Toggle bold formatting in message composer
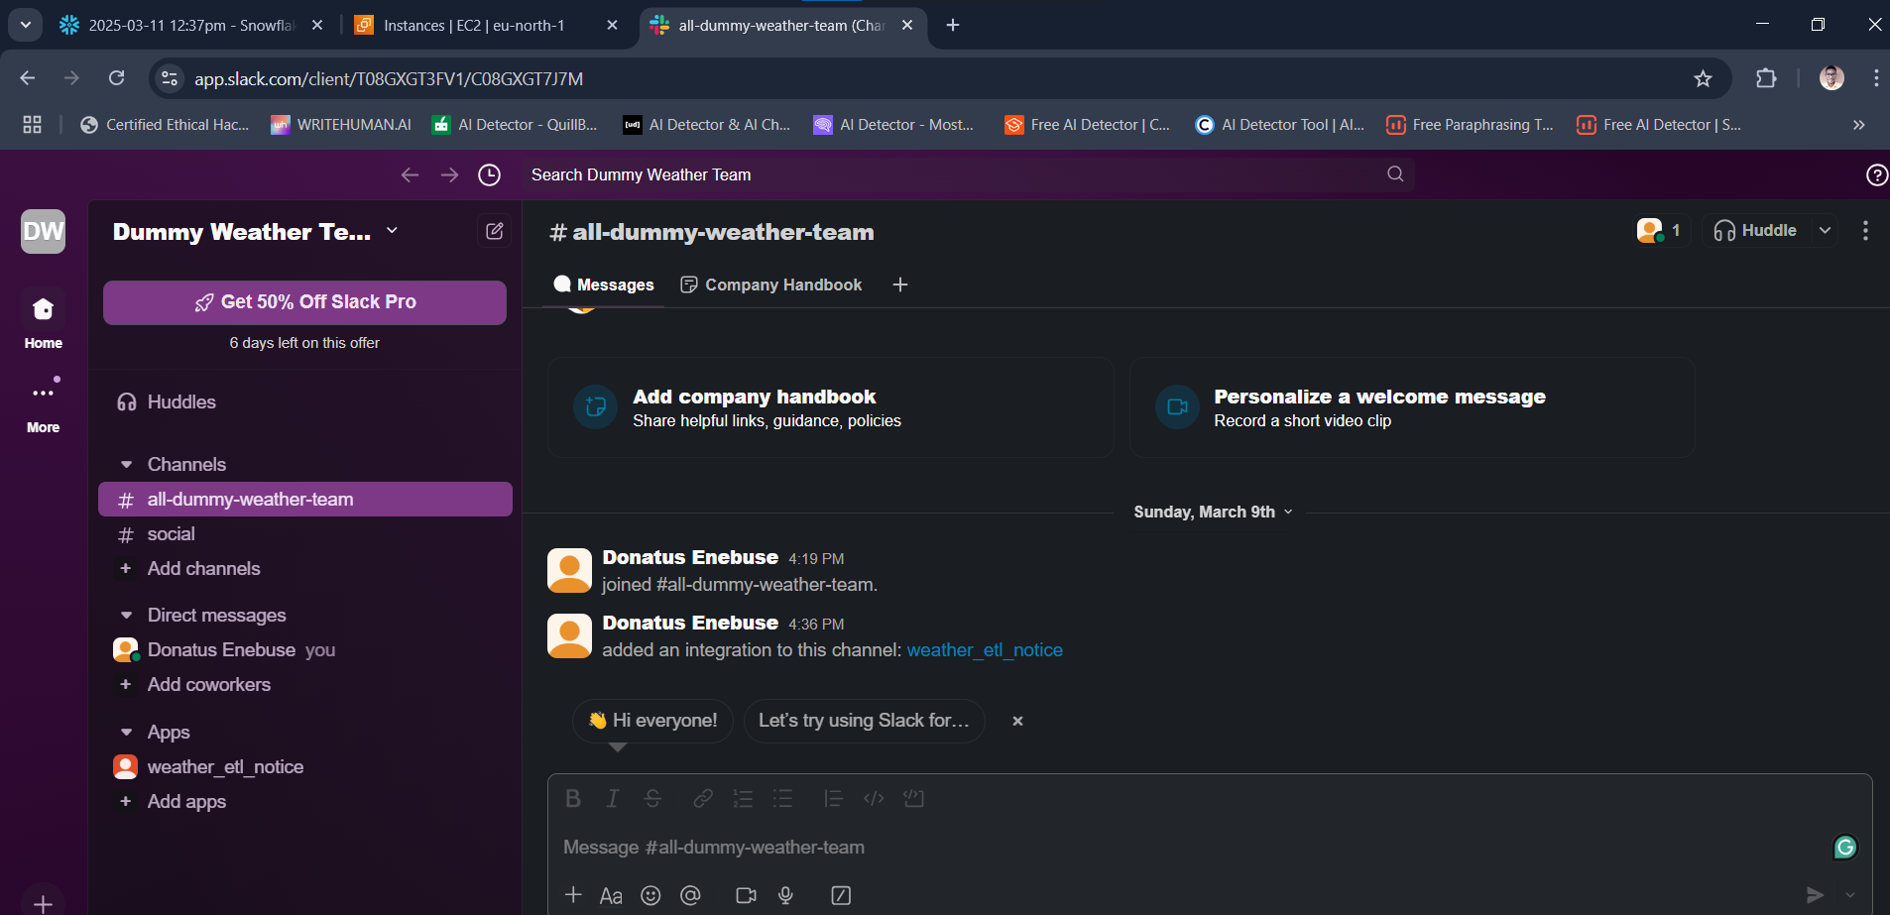The height and width of the screenshot is (915, 1890). click(x=573, y=799)
